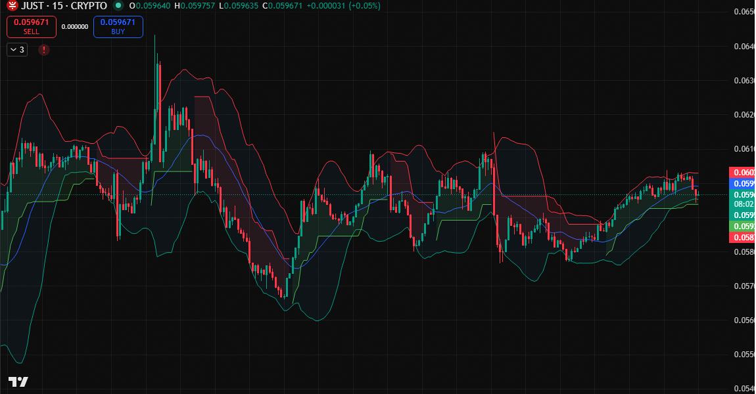Click the blue moving average price label
Image resolution: width=756 pixels, height=394 pixels.
pos(742,184)
